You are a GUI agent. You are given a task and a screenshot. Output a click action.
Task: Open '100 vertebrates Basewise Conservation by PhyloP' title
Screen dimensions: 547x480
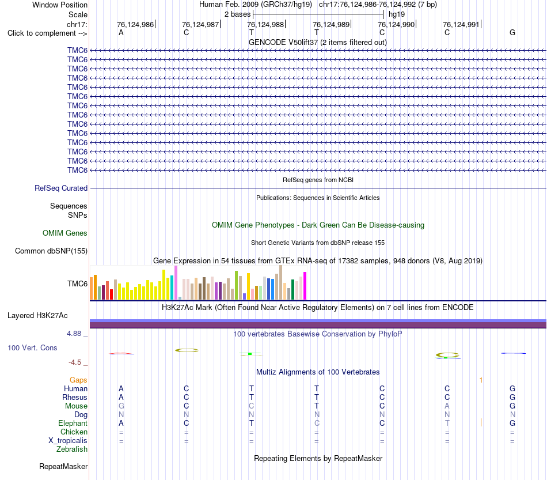click(x=317, y=334)
